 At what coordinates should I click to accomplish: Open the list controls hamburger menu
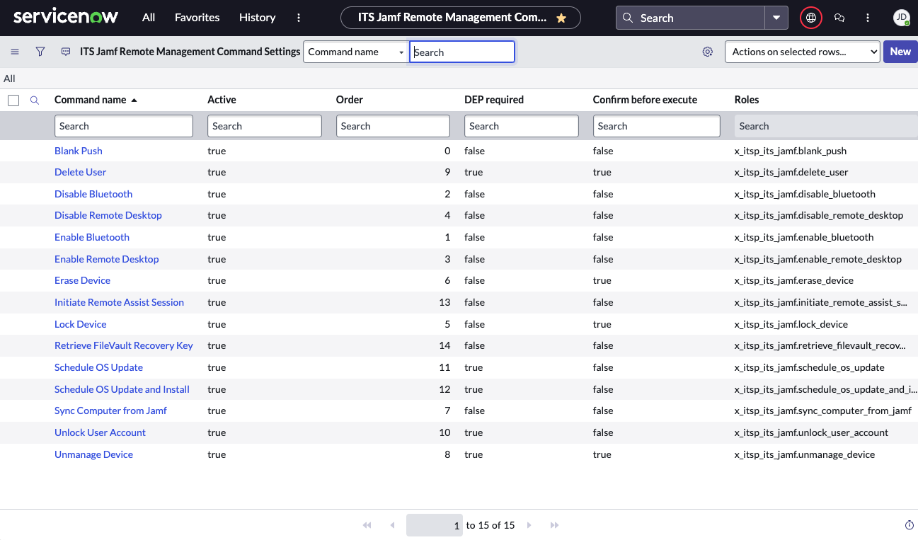[15, 52]
